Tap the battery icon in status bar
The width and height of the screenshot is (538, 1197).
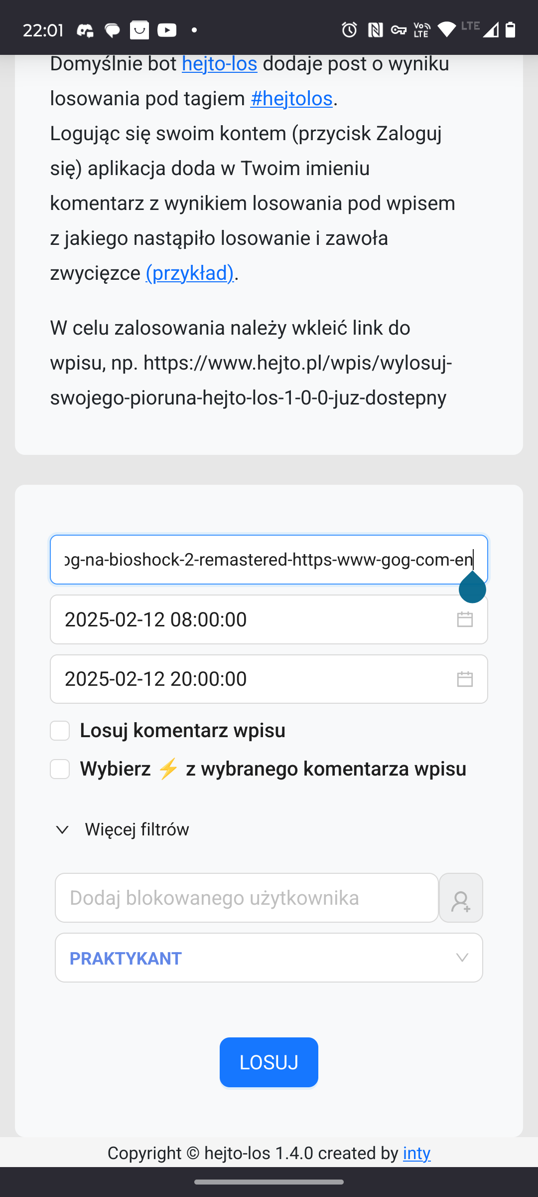pyautogui.click(x=510, y=30)
